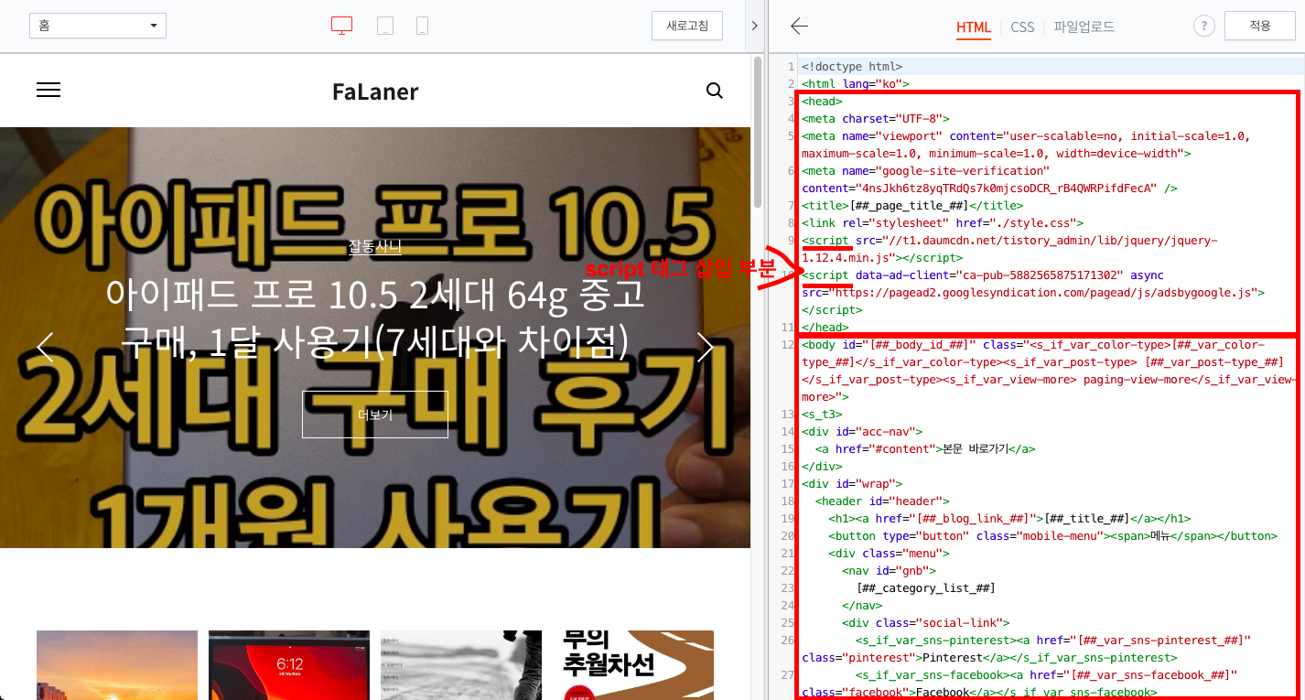Screen dimensions: 1305x700
Task: Open the 잡동사니 category link
Action: click(x=375, y=246)
